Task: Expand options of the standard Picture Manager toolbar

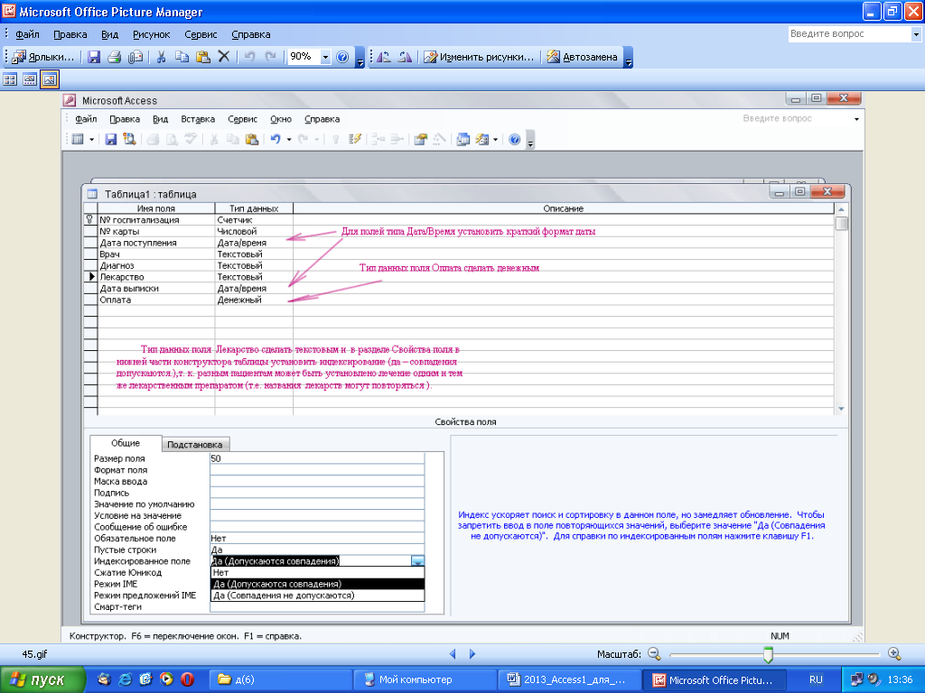Action: click(360, 57)
